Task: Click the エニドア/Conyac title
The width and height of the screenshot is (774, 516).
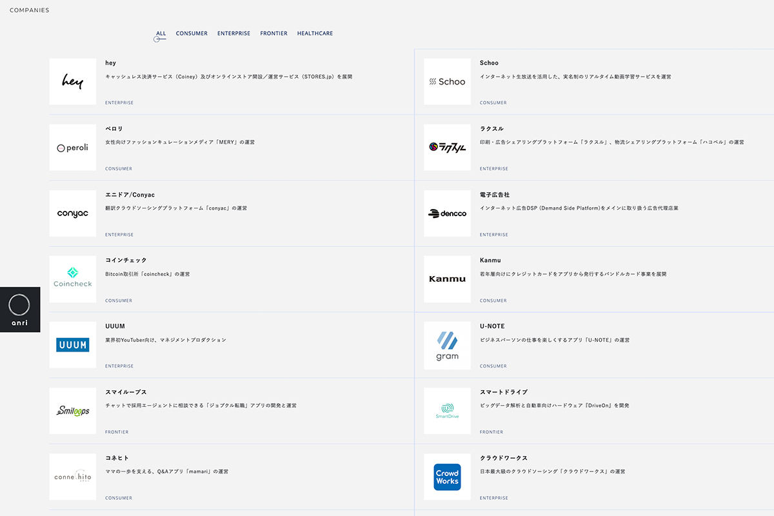Action: (130, 195)
